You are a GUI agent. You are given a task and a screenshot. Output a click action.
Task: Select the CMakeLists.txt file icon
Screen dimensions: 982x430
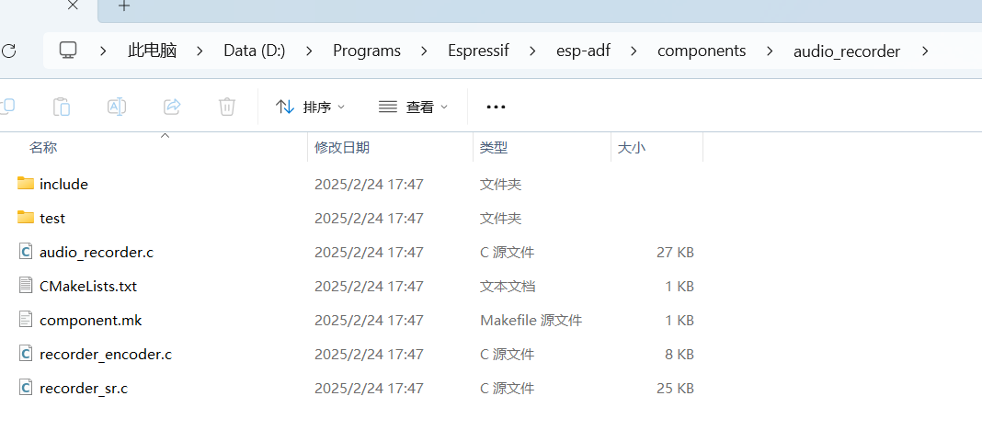[26, 286]
